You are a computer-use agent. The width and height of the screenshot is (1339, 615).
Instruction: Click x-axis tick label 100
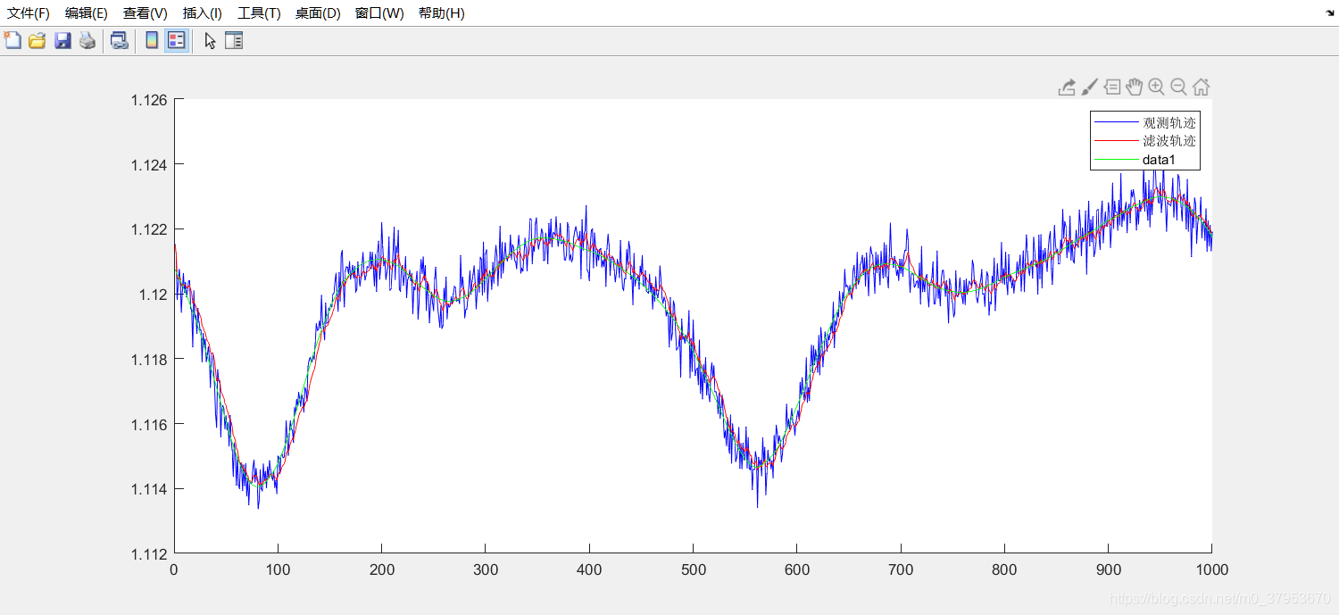(x=278, y=569)
